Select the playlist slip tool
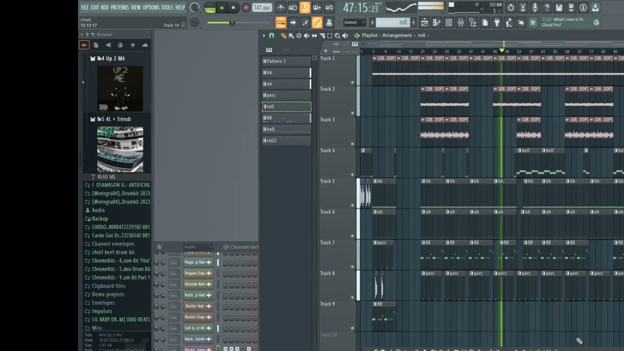This screenshot has width=624, height=351. pyautogui.click(x=314, y=36)
